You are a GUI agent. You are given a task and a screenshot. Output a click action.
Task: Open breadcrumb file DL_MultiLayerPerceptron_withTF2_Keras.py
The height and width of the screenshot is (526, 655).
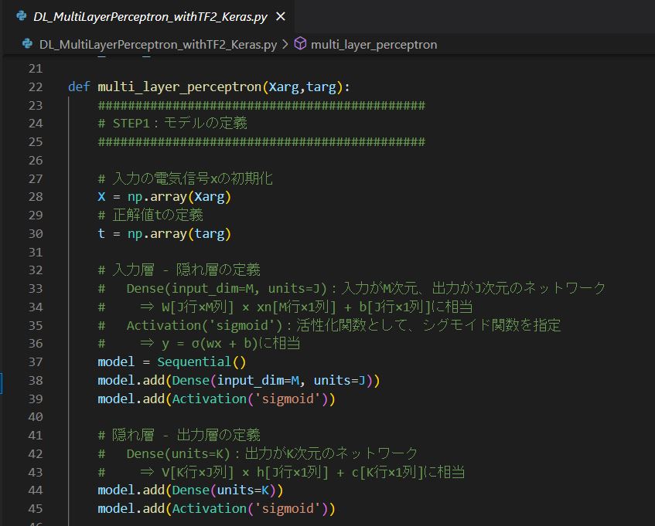[x=158, y=44]
